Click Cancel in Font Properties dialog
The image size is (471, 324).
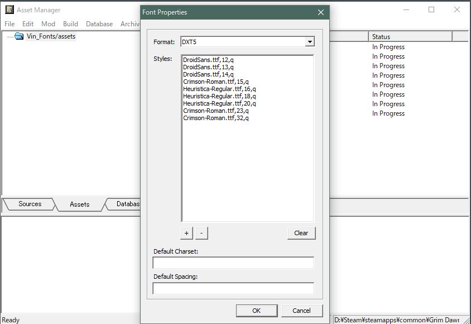click(301, 311)
